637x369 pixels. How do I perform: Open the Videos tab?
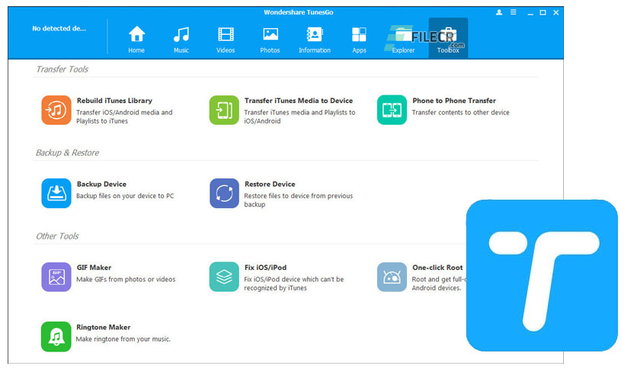pos(226,39)
